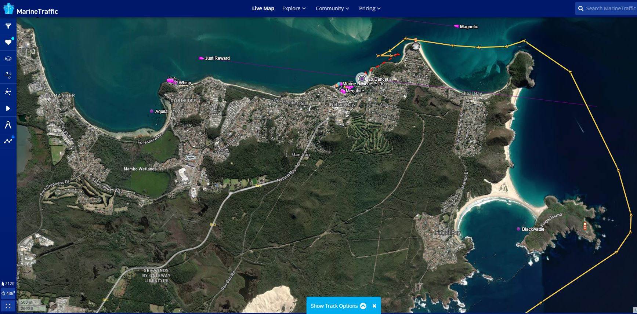Click the MarineTraffic logo
This screenshot has height=314, width=637.
31,10
